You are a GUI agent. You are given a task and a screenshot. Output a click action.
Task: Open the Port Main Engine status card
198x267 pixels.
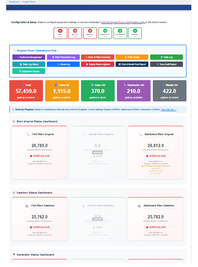(x=40, y=152)
